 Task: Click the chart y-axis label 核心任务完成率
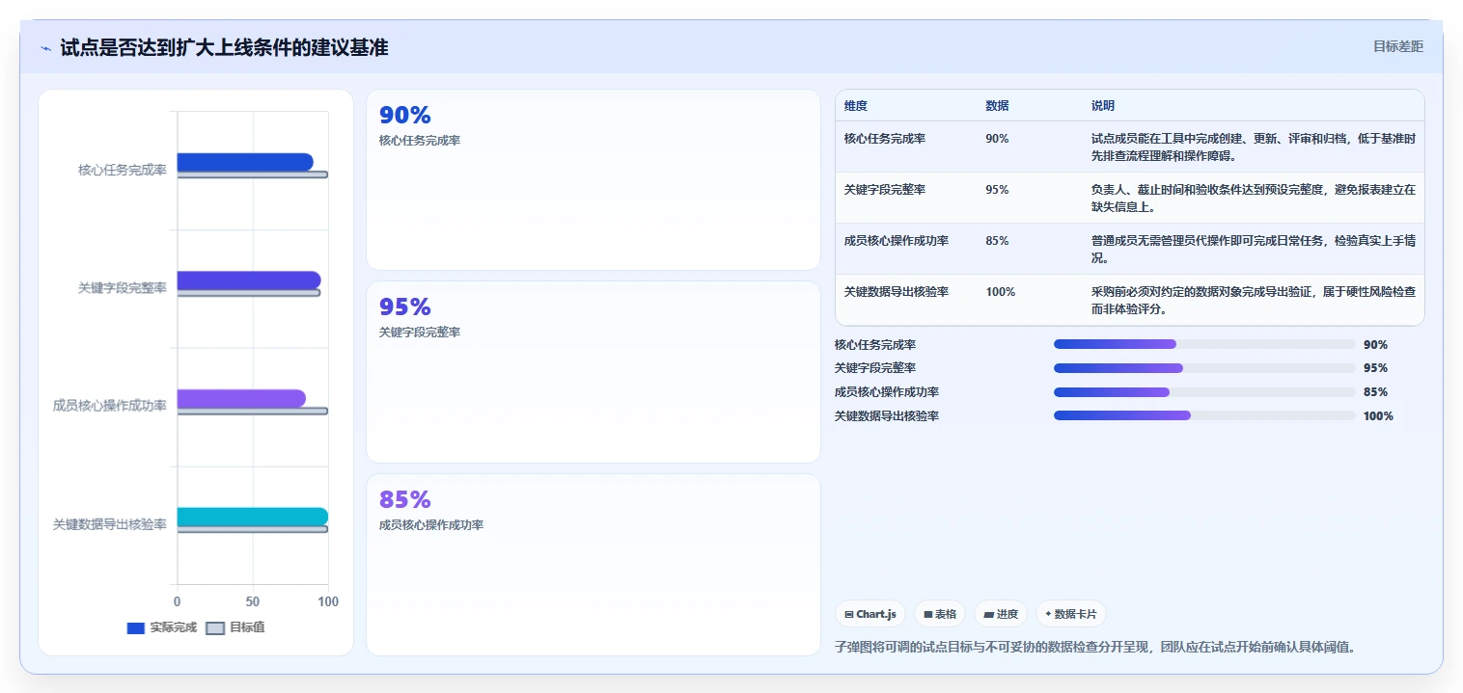pos(123,171)
